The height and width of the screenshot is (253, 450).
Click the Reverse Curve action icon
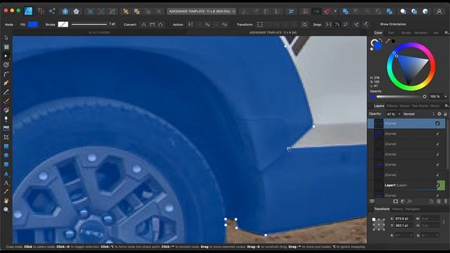coord(224,25)
